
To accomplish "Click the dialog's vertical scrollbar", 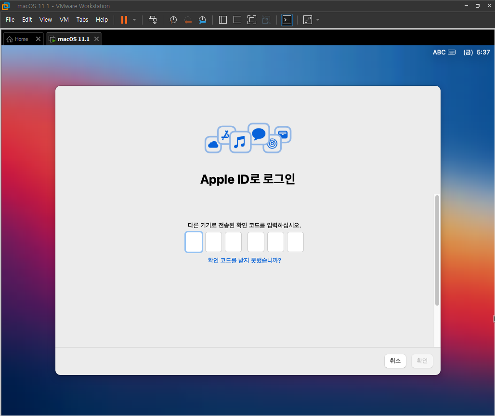I will point(437,250).
